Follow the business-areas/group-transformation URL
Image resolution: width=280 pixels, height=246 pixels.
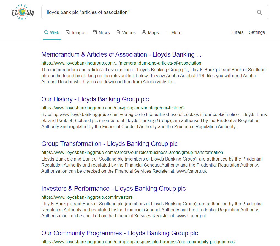[x=132, y=153]
